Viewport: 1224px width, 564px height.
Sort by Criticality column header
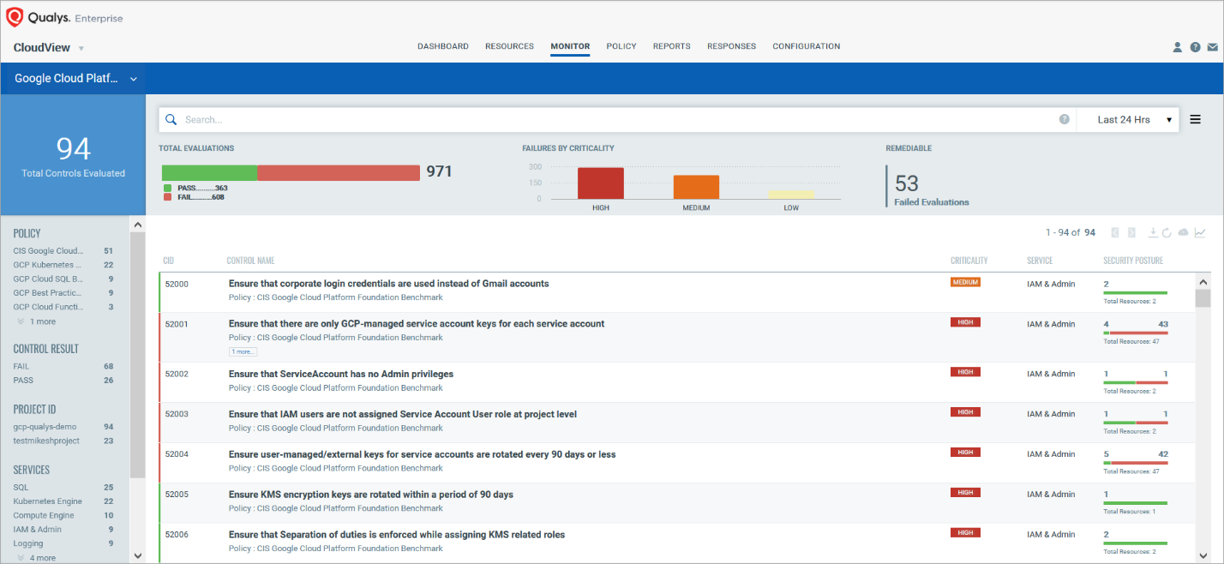(969, 261)
